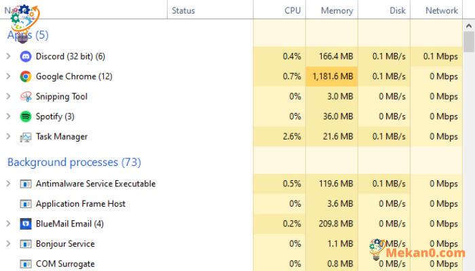This screenshot has height=271, width=475.
Task: Click the Network column header
Action: click(x=436, y=10)
